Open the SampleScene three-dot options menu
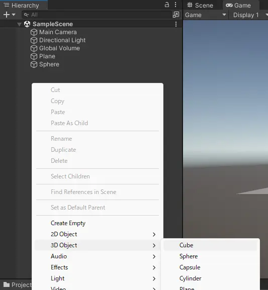268x290 pixels. tap(176, 24)
